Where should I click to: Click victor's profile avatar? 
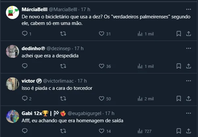pyautogui.click(x=12, y=84)
